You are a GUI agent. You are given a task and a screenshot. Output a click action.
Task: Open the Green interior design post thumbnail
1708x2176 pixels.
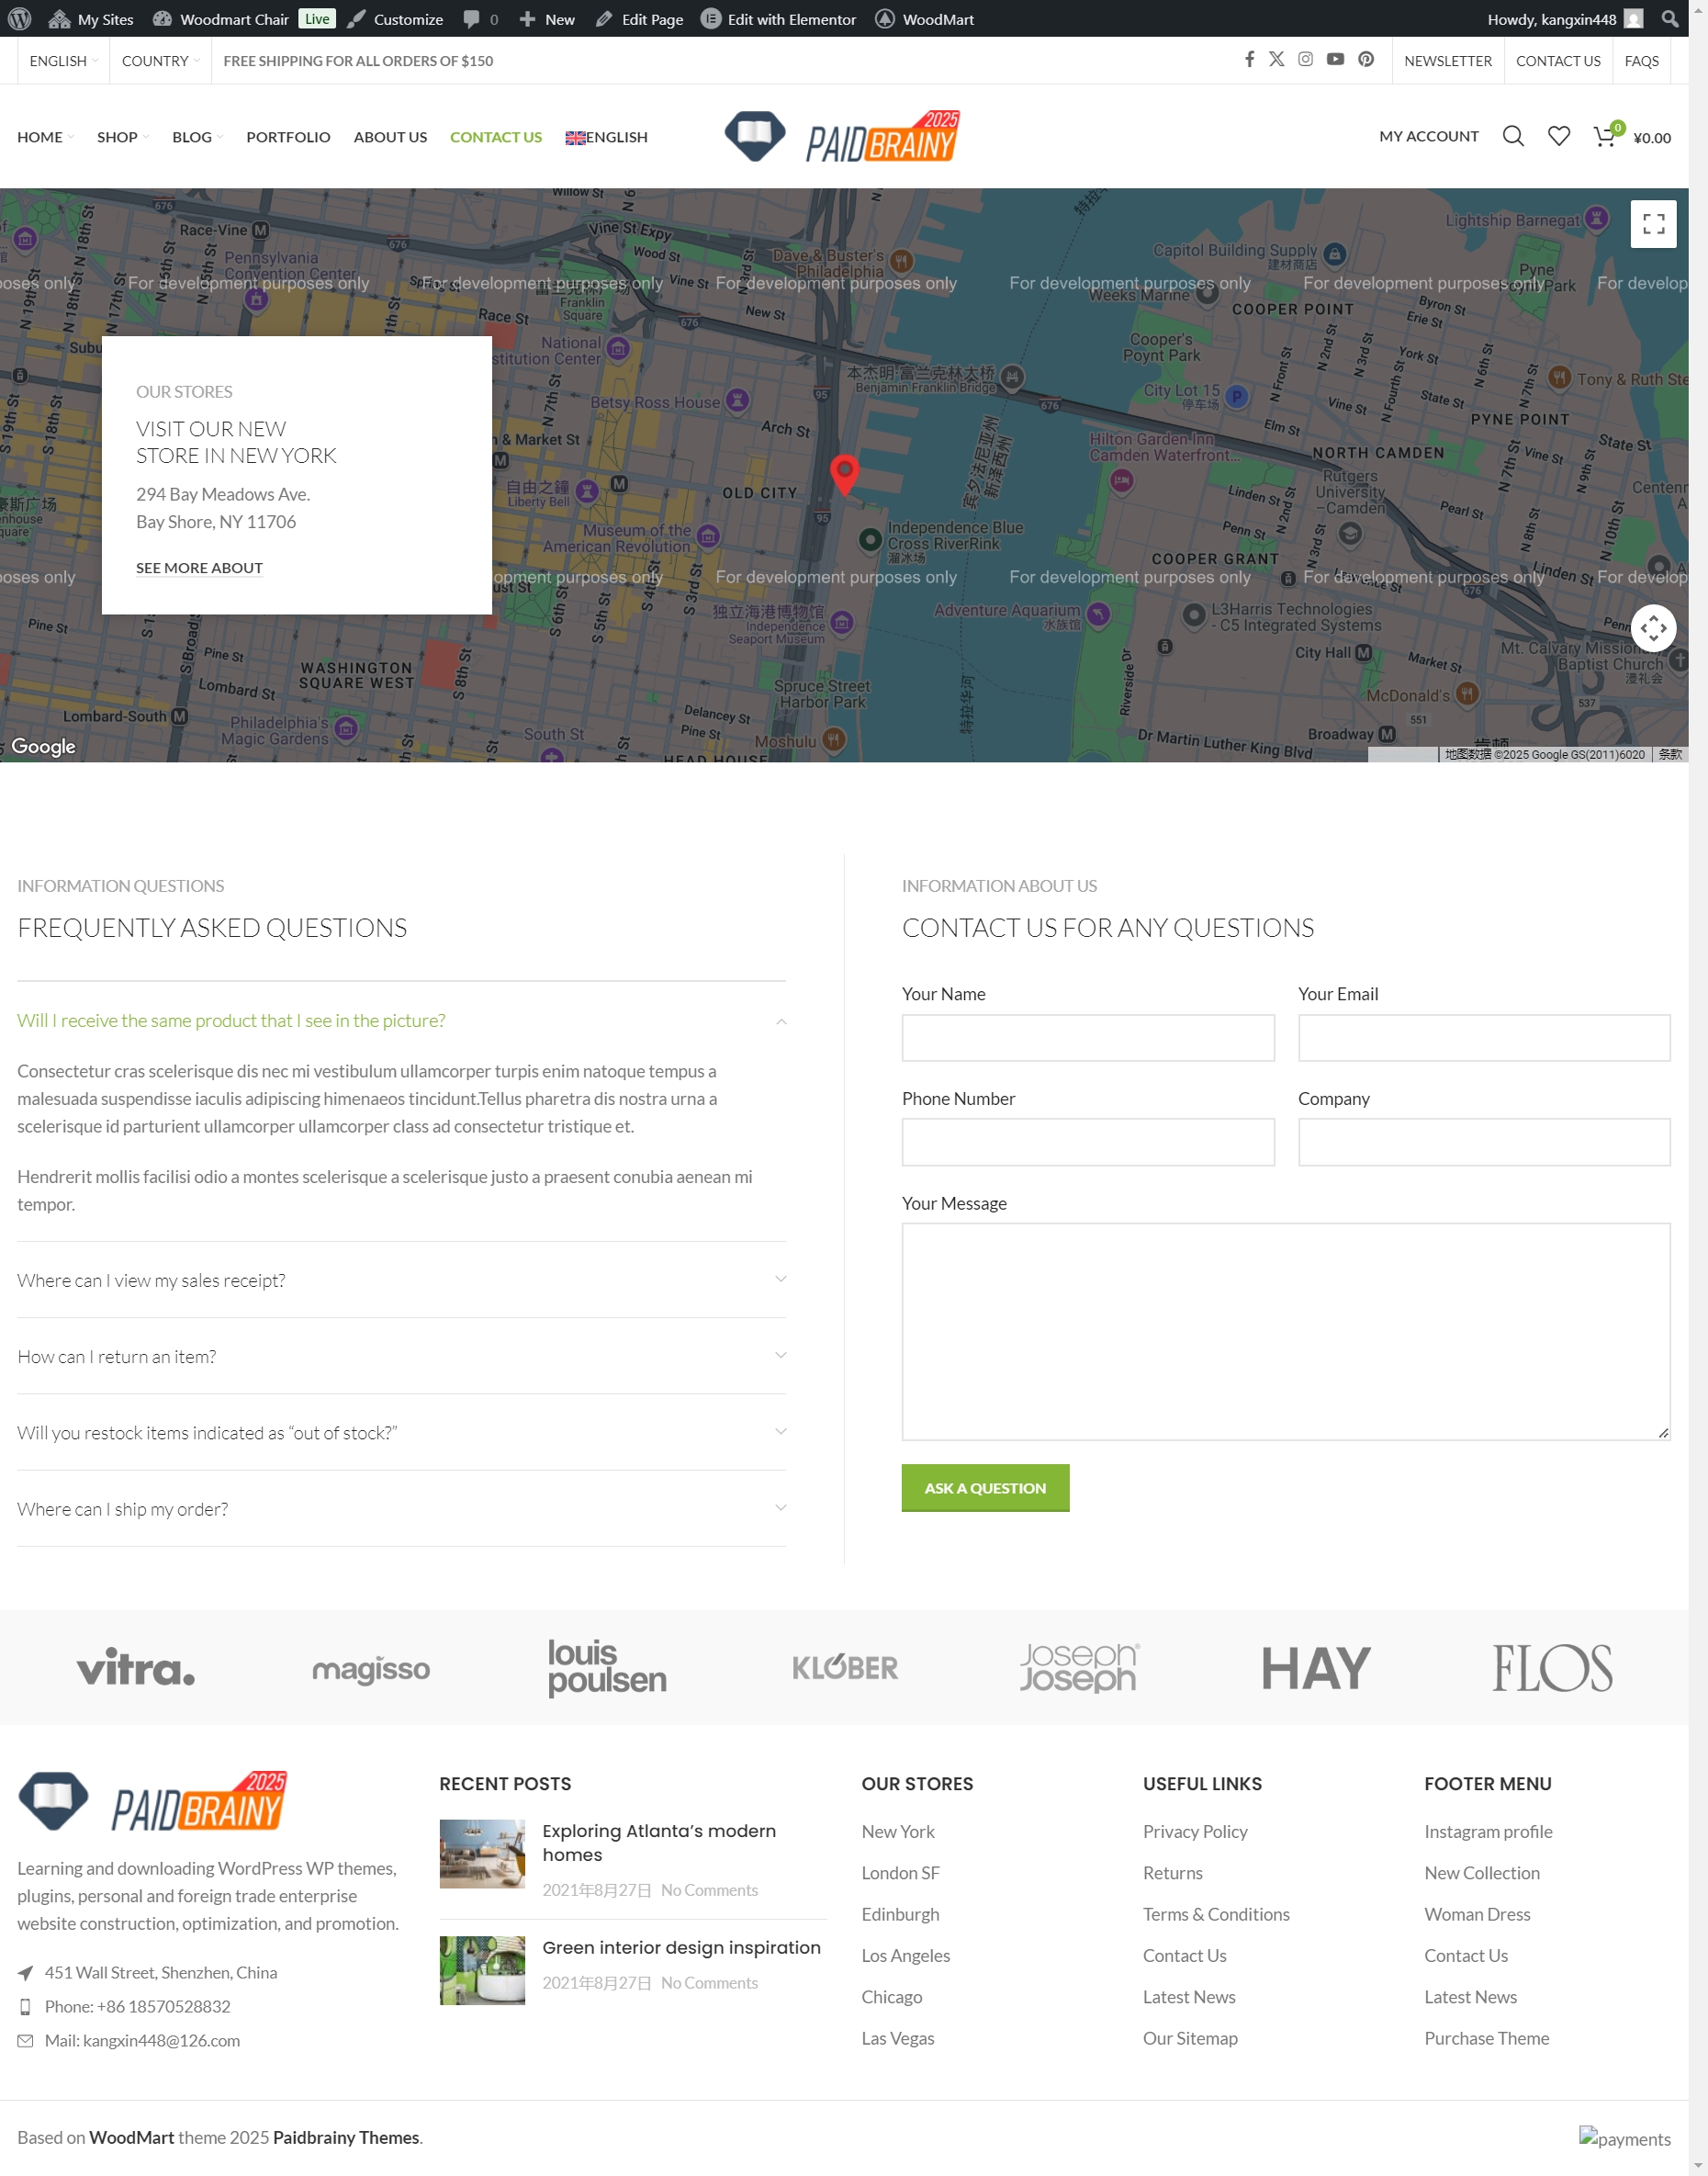click(482, 1970)
